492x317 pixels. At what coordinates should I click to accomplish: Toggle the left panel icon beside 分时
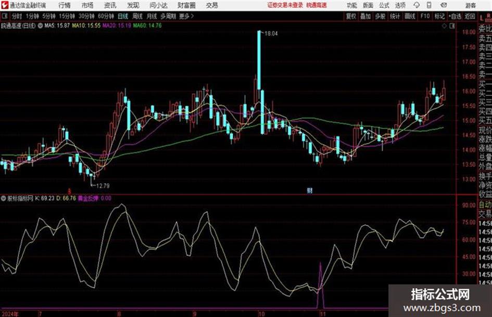4,16
